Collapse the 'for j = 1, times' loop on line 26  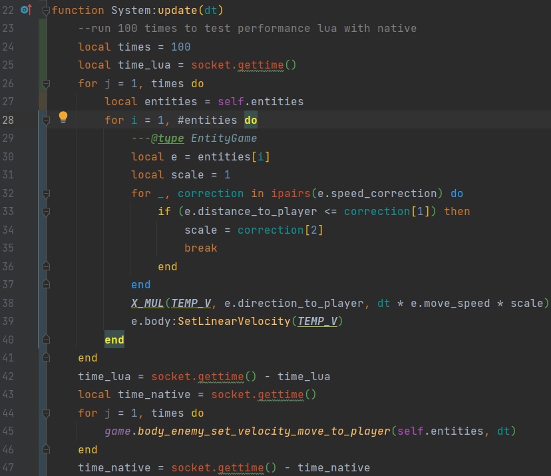click(46, 84)
